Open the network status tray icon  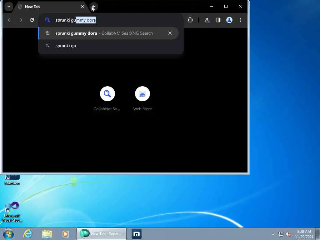click(281, 234)
